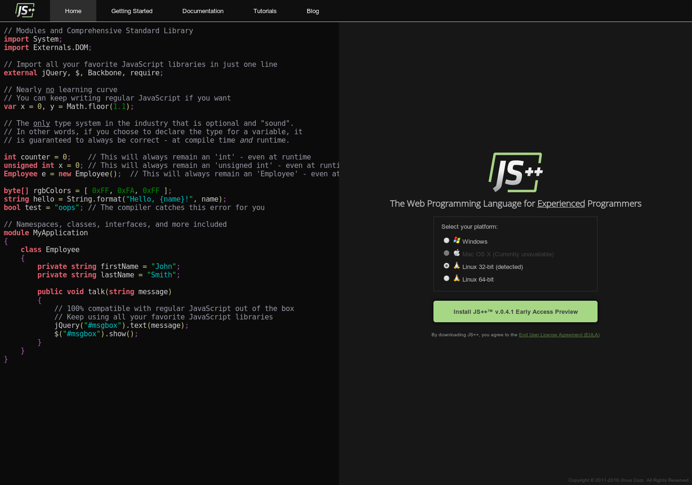Open the Documentation page
This screenshot has width=692, height=485.
202,11
